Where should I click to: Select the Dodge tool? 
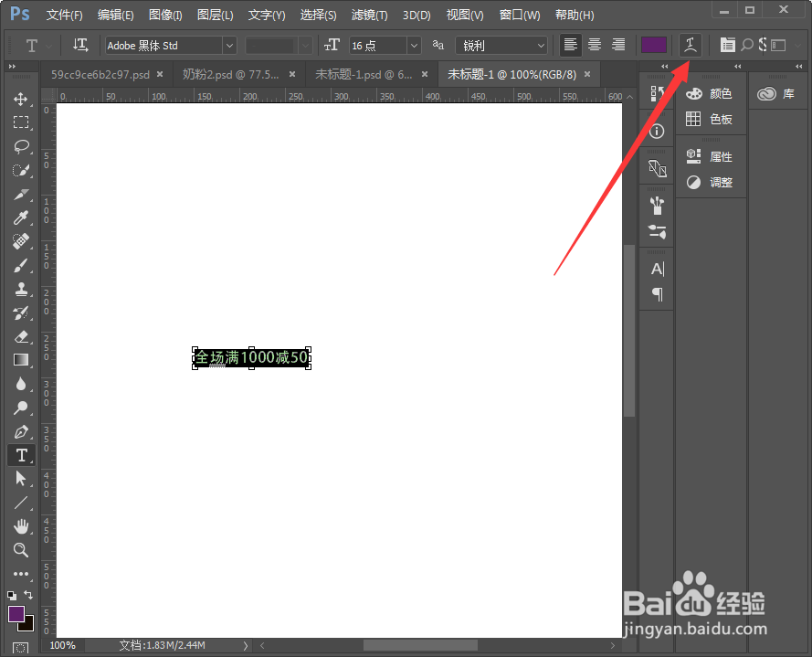[x=21, y=408]
